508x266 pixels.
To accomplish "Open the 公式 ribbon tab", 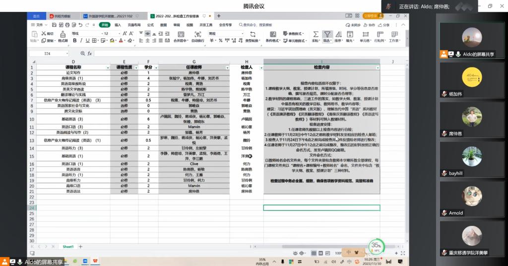I will pyautogui.click(x=150, y=25).
